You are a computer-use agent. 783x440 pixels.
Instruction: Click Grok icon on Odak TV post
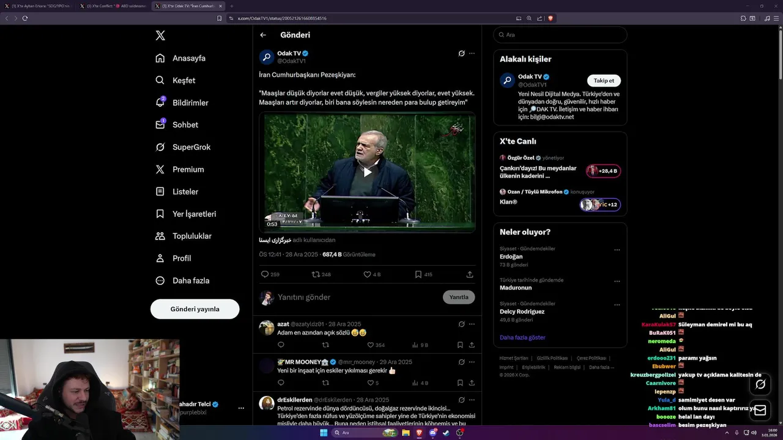[x=462, y=53]
